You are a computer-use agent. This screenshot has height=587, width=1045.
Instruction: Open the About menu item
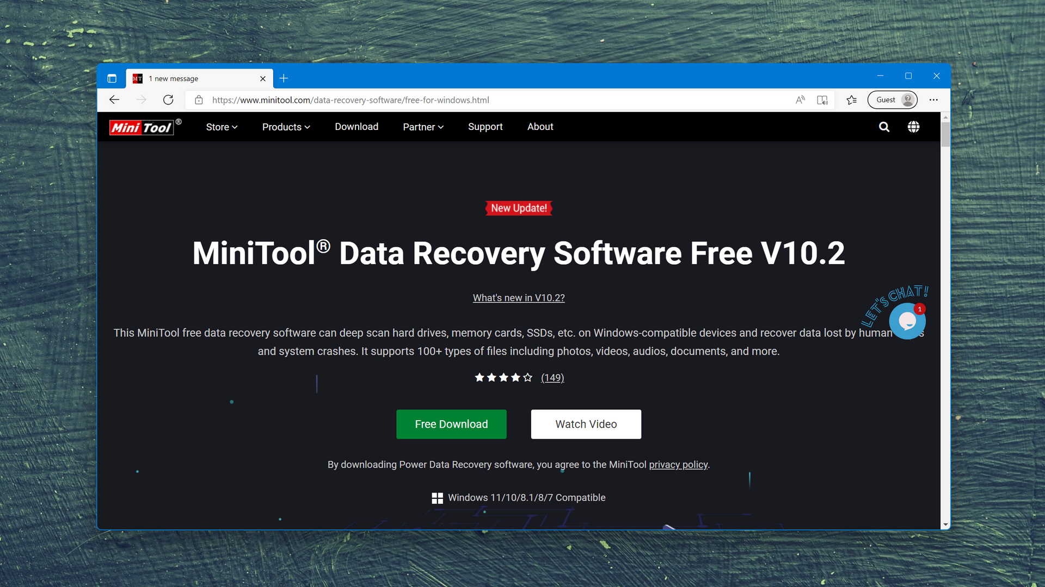540,127
